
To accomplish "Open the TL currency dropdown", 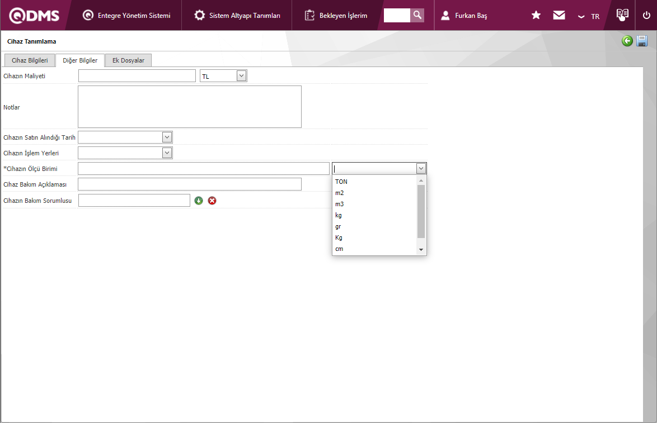I will [x=241, y=75].
